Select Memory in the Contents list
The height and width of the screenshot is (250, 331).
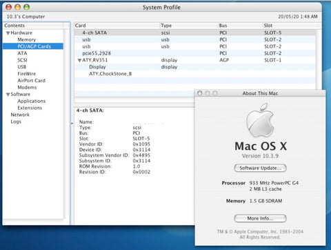27,39
